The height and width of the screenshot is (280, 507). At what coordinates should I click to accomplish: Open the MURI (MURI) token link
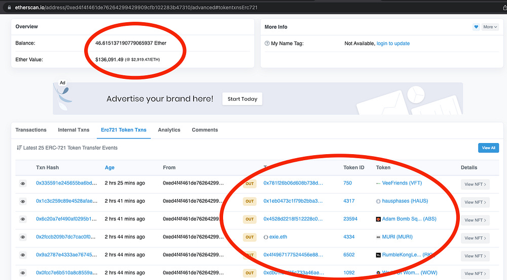point(397,237)
